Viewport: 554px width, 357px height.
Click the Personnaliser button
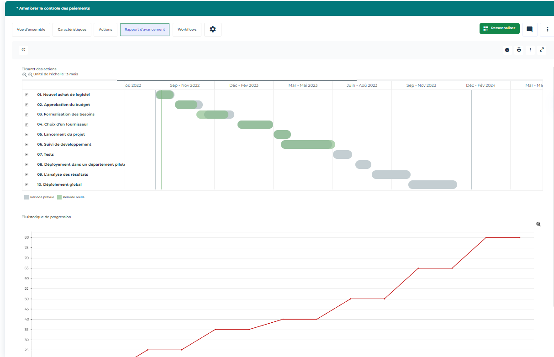point(499,28)
